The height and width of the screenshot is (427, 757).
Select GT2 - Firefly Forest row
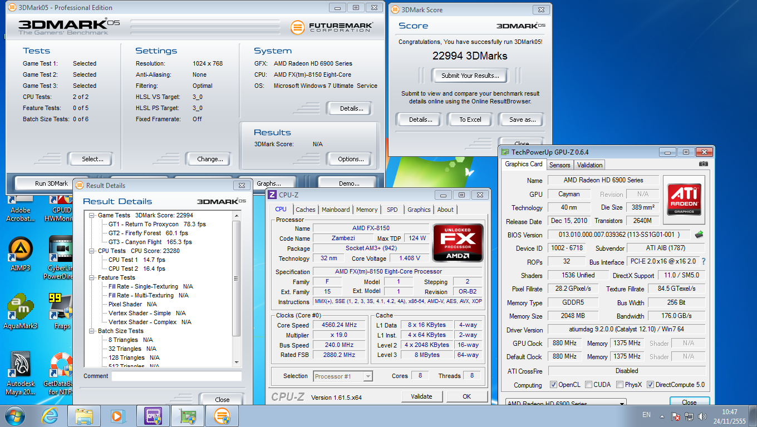[148, 233]
